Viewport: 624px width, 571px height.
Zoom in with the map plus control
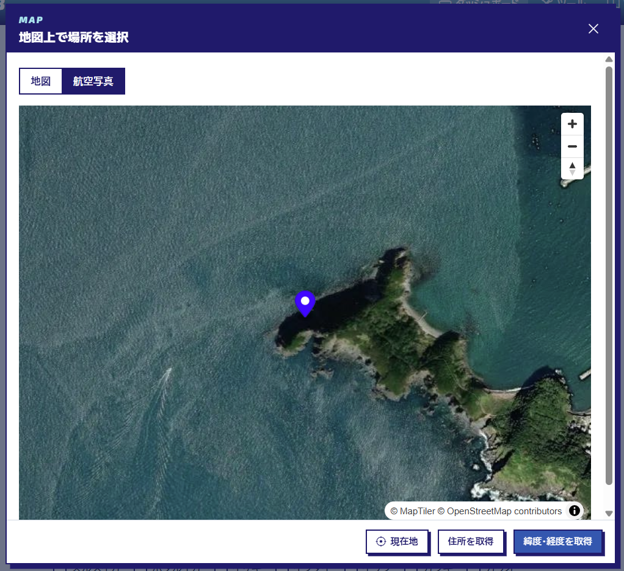[572, 124]
